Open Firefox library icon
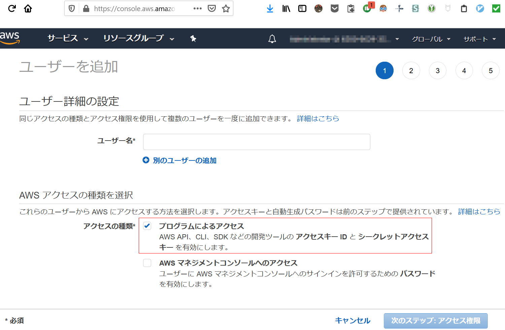 coord(286,8)
